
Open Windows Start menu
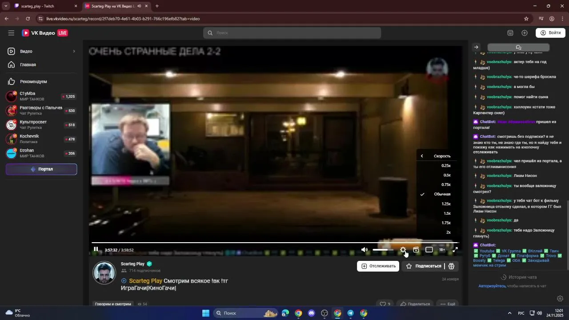(206, 313)
